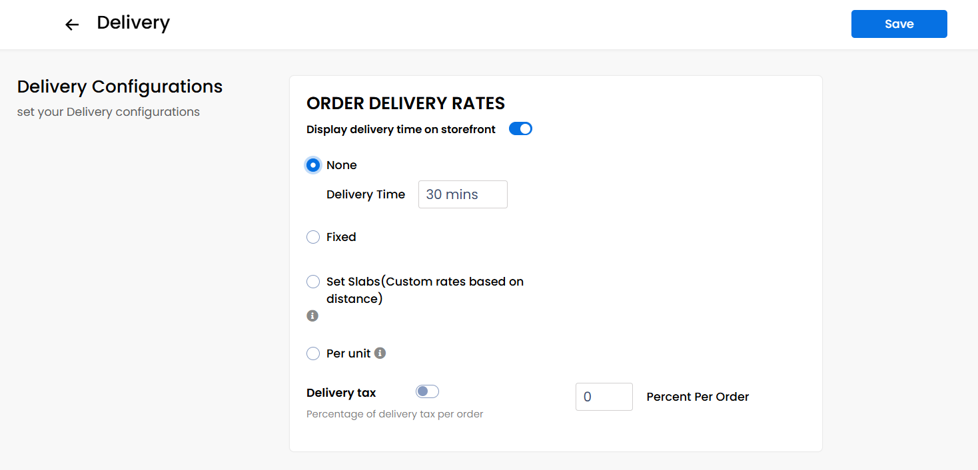Screen dimensions: 978x470
Task: Focus the Percent Per Order field
Action: coord(604,397)
